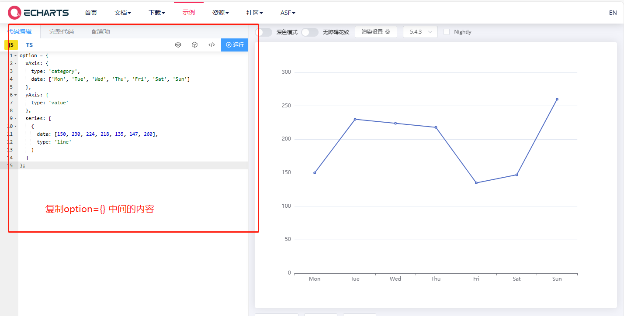Collapse series fold arrow on line 9
This screenshot has height=316, width=624.
(16, 118)
